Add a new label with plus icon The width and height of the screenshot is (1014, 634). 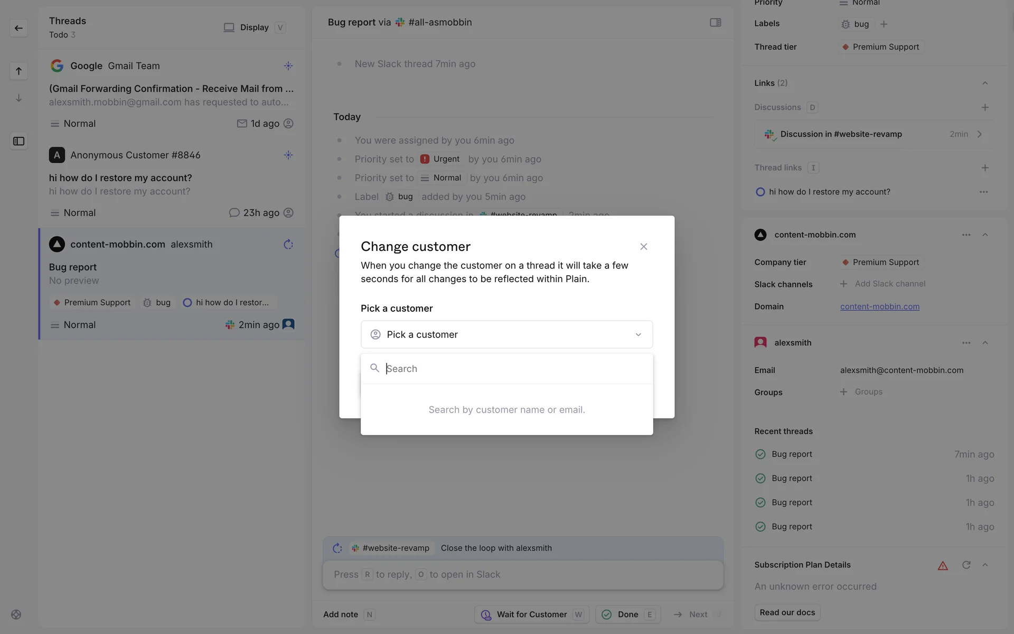click(884, 24)
